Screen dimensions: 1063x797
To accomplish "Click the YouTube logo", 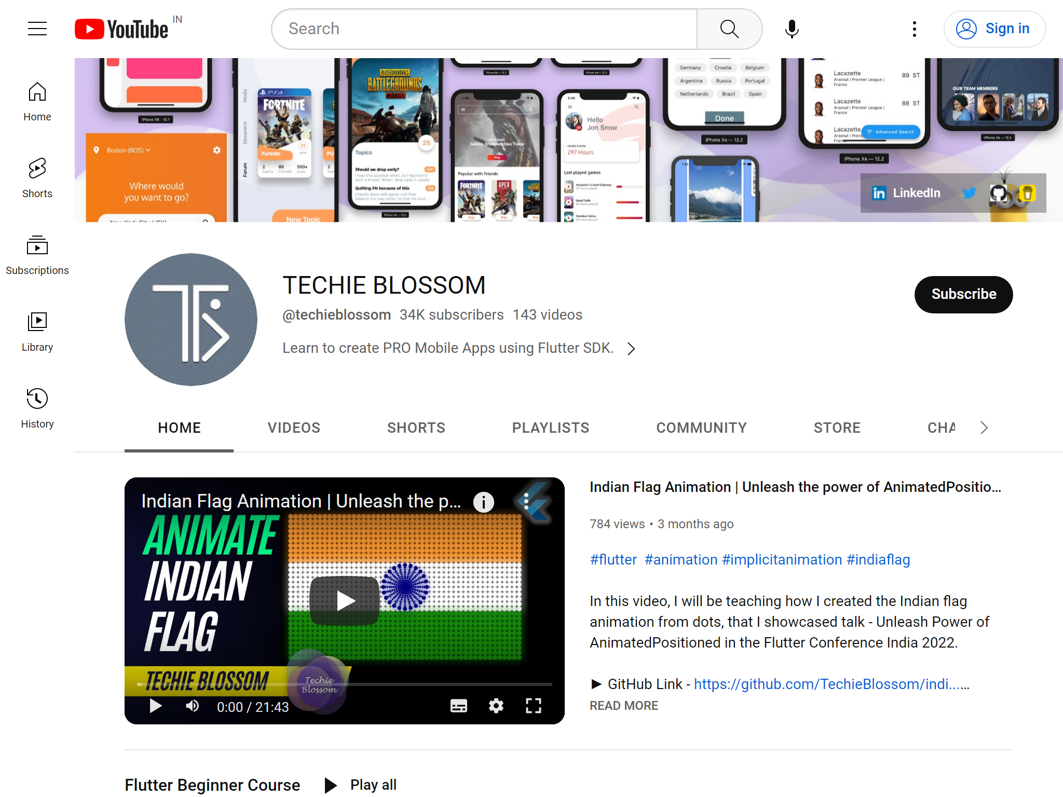I will coord(121,29).
